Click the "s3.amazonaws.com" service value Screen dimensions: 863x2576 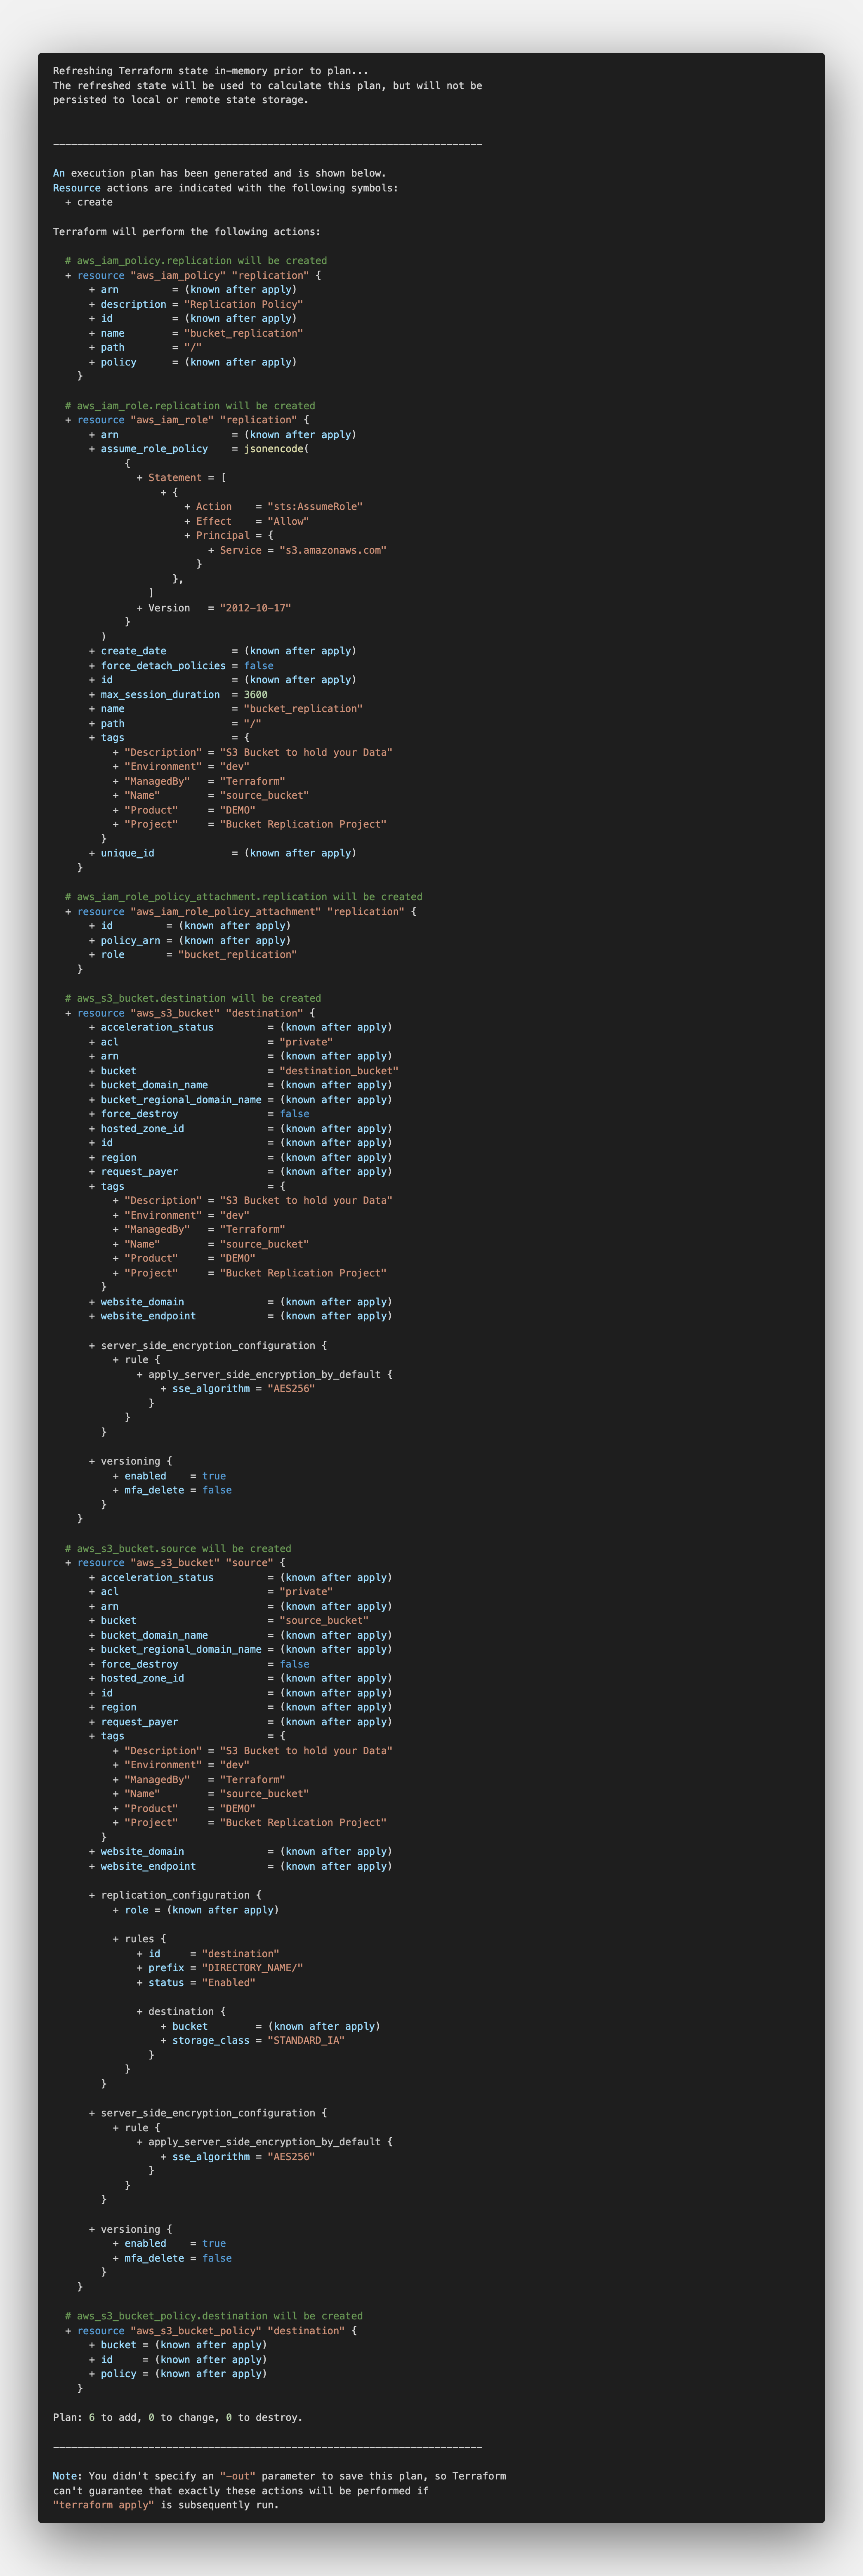tap(332, 550)
